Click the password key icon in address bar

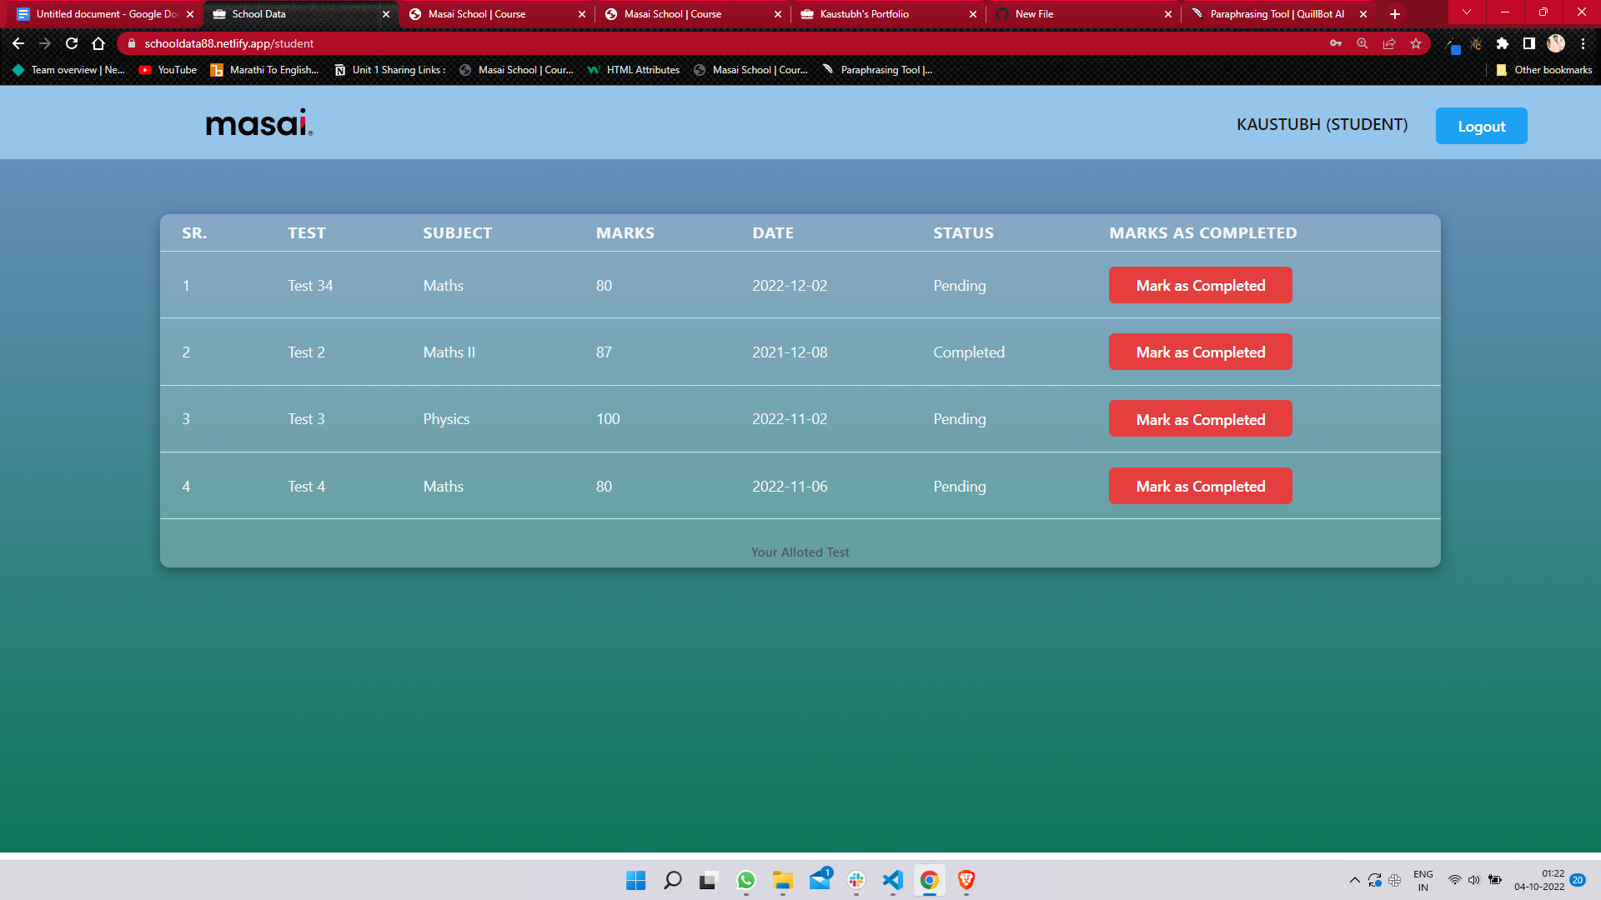(1336, 43)
